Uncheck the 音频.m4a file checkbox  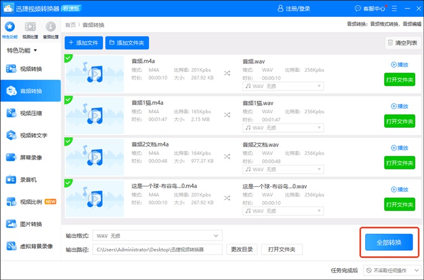click(68, 58)
